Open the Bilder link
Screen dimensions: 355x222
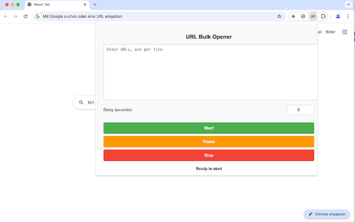tap(330, 32)
